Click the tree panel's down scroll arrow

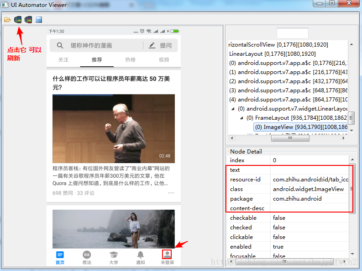tap(352, 131)
